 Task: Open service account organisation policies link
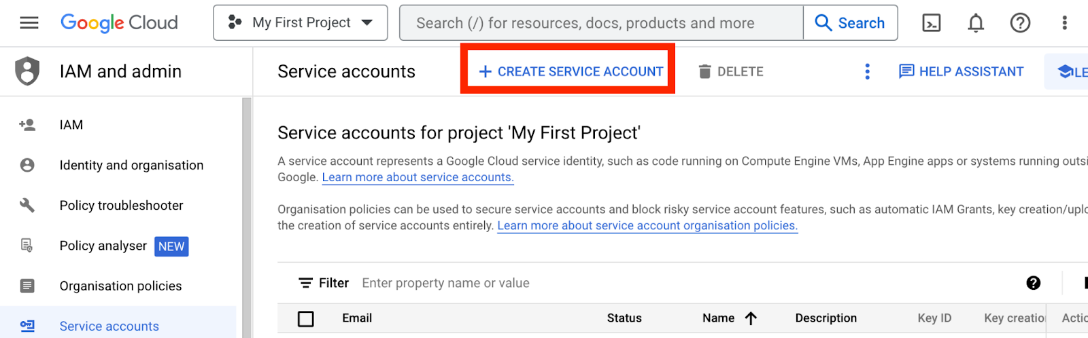(647, 225)
